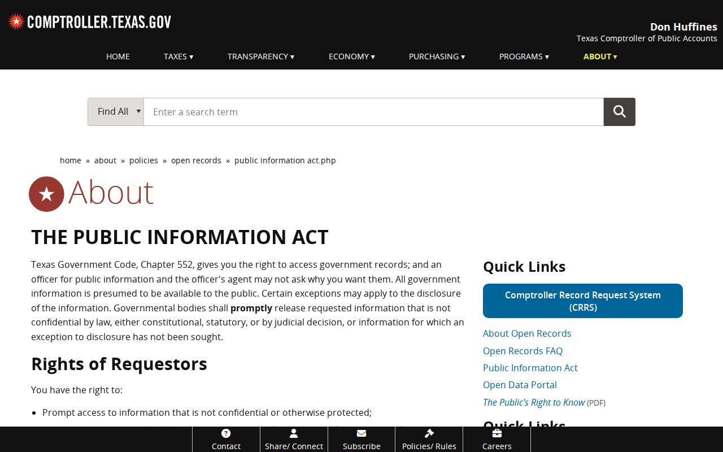Click the Comptroller.Texas.Gov star logo
Screen dimensions: 723x452
[90, 22]
